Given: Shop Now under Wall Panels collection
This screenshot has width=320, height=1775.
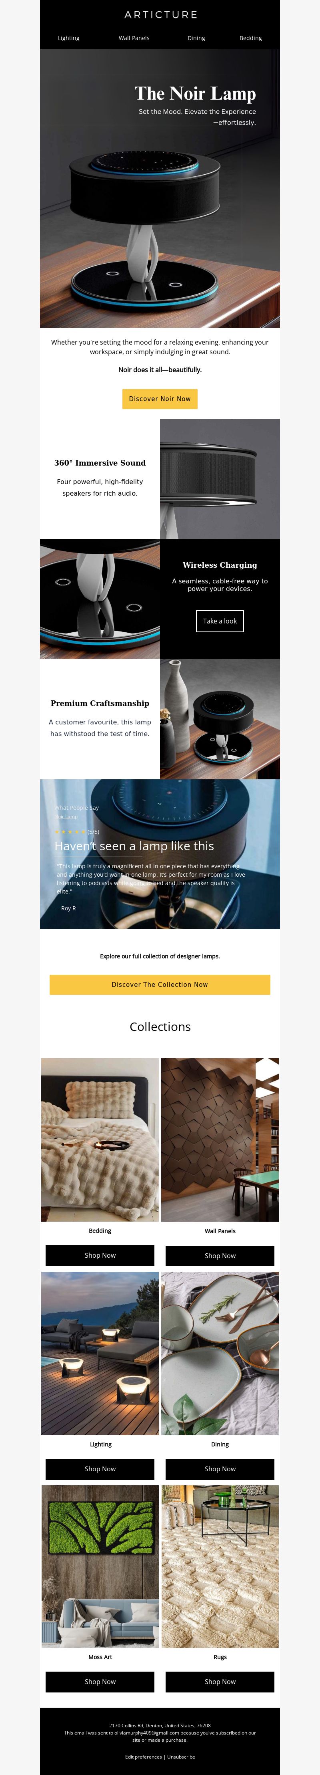Looking at the screenshot, I should coord(220,1255).
